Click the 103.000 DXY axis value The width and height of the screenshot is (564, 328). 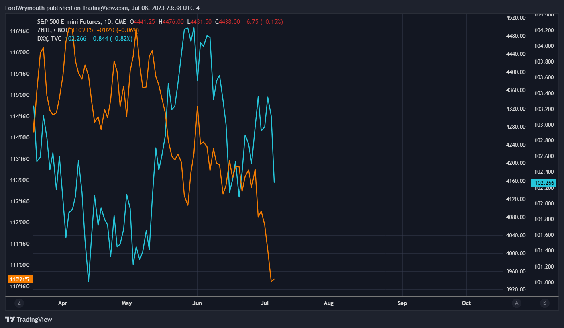(x=544, y=125)
